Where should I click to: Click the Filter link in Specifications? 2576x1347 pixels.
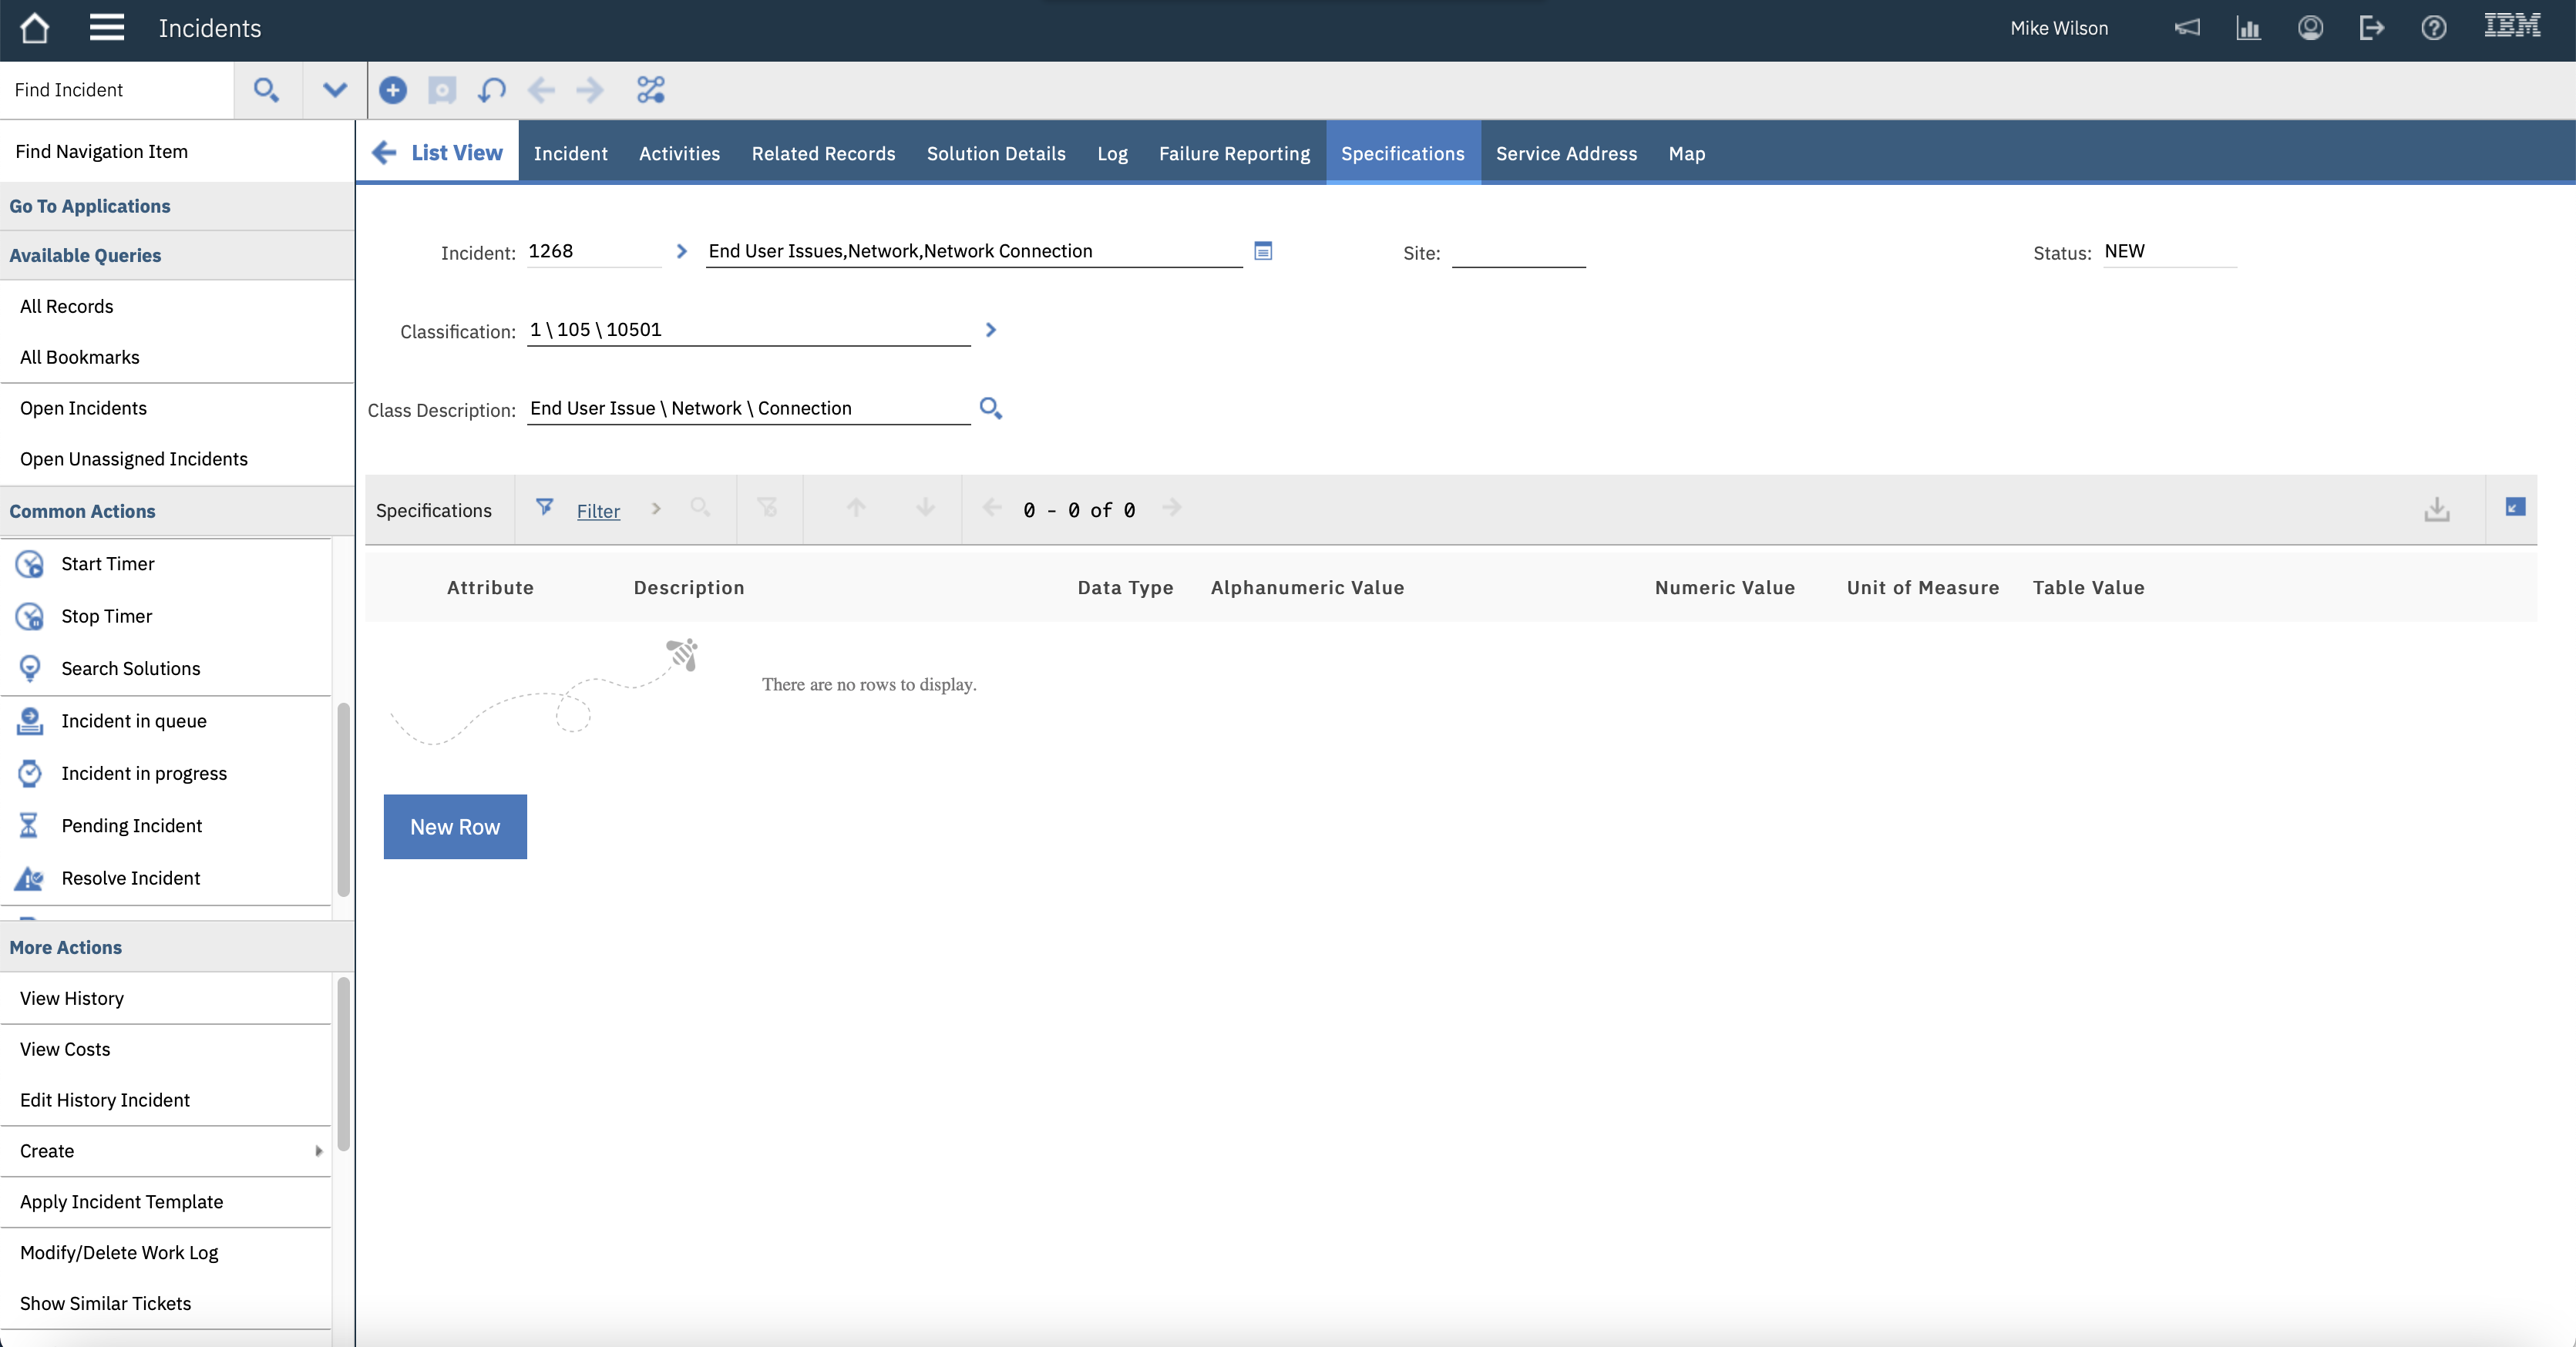(x=598, y=511)
